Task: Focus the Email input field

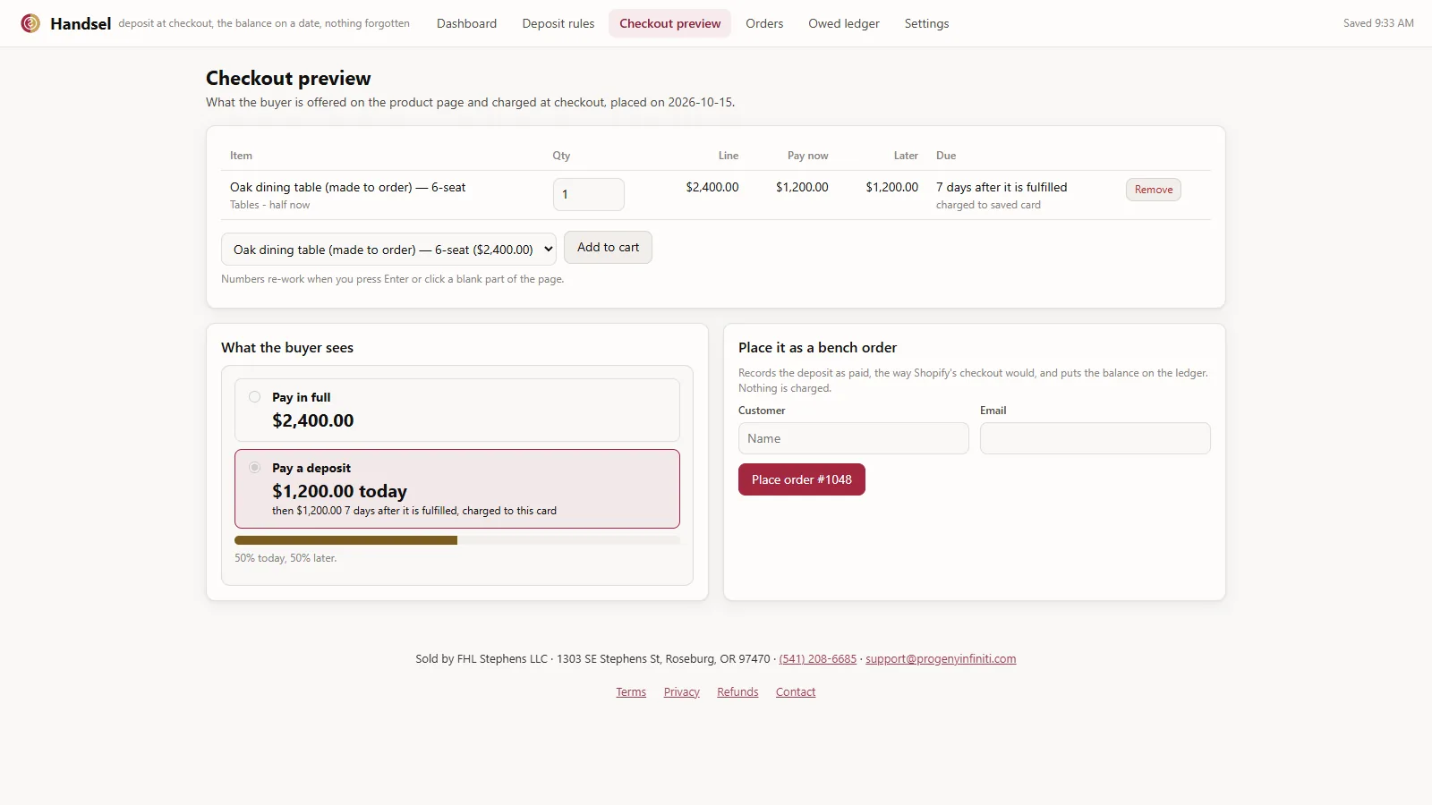Action: [1095, 438]
